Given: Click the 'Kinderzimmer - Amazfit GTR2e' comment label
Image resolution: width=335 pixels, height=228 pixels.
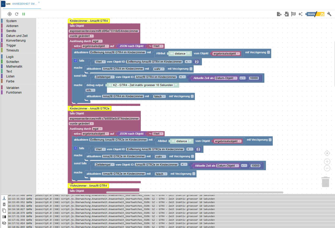Looking at the screenshot, I should pyautogui.click(x=90, y=108).
